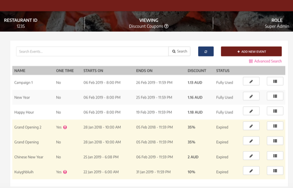Open list icon for Grand Opening row

tap(275, 141)
